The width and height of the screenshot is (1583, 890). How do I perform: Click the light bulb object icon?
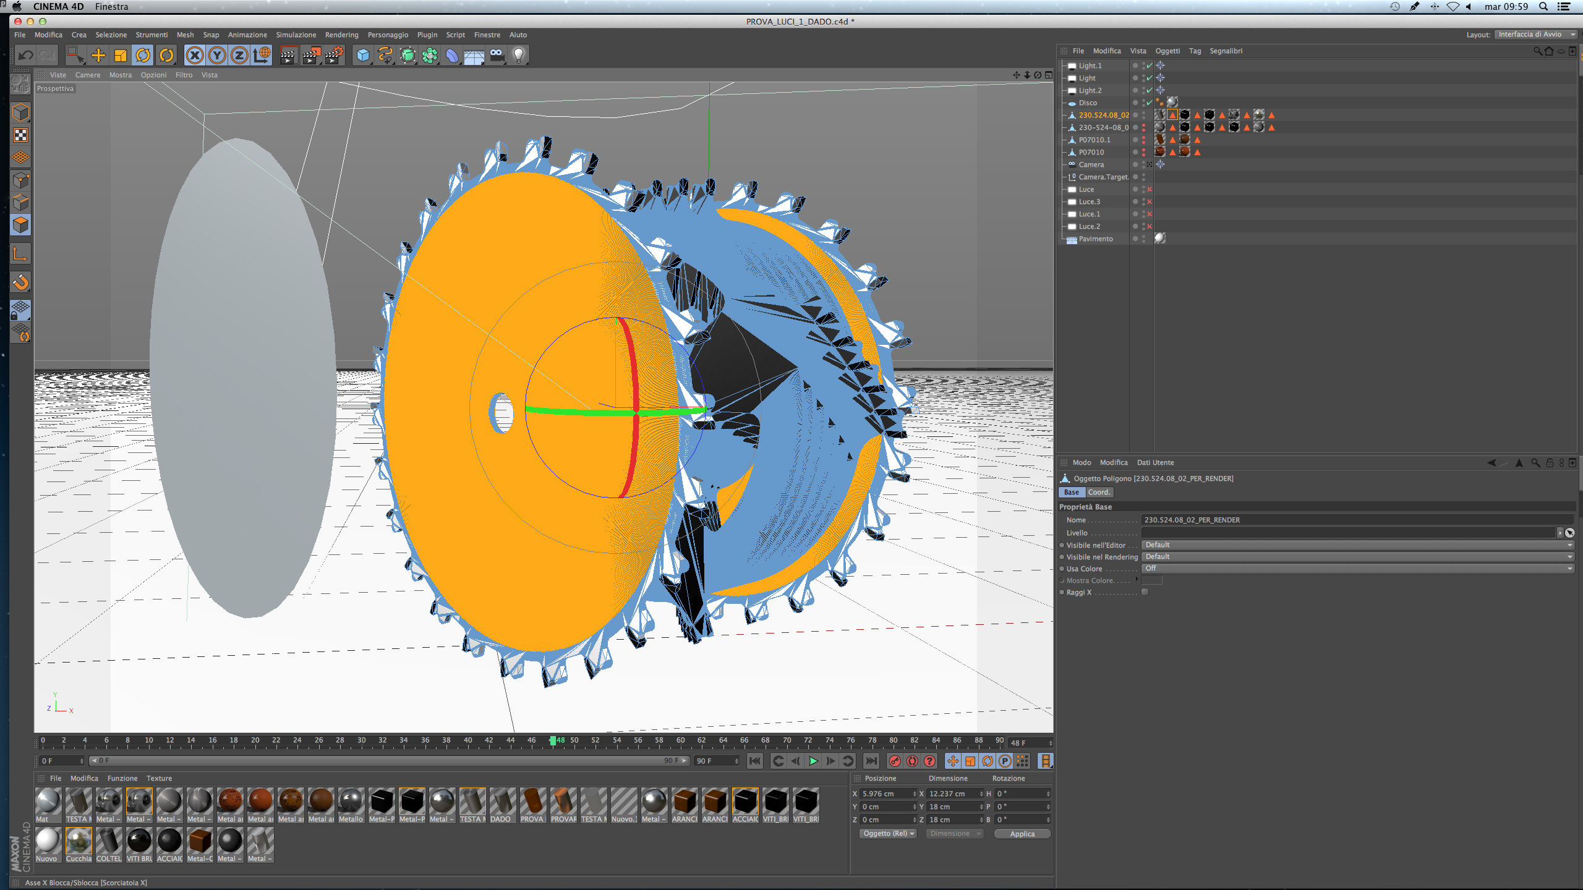pyautogui.click(x=519, y=56)
